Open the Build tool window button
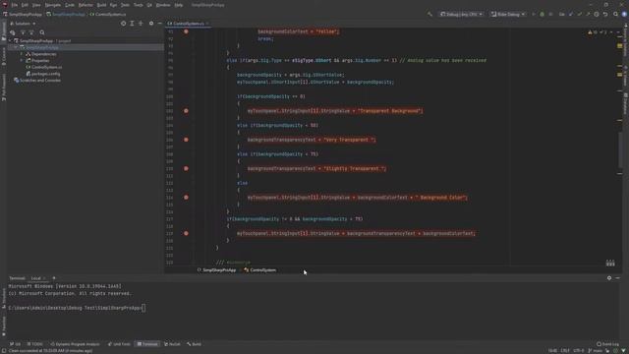The width and height of the screenshot is (629, 354). click(x=195, y=344)
